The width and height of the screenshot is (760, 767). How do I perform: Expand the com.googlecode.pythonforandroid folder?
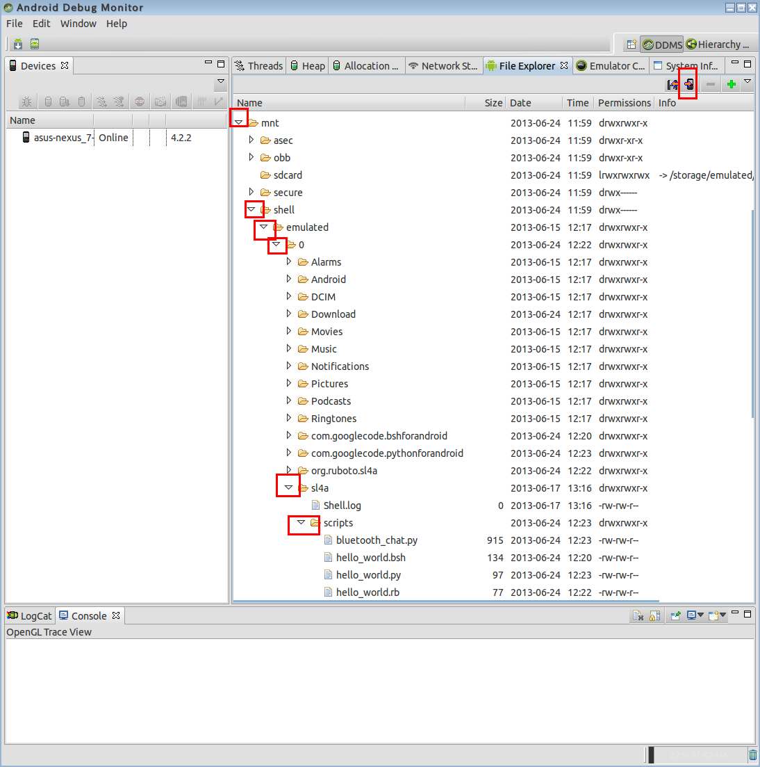click(289, 453)
